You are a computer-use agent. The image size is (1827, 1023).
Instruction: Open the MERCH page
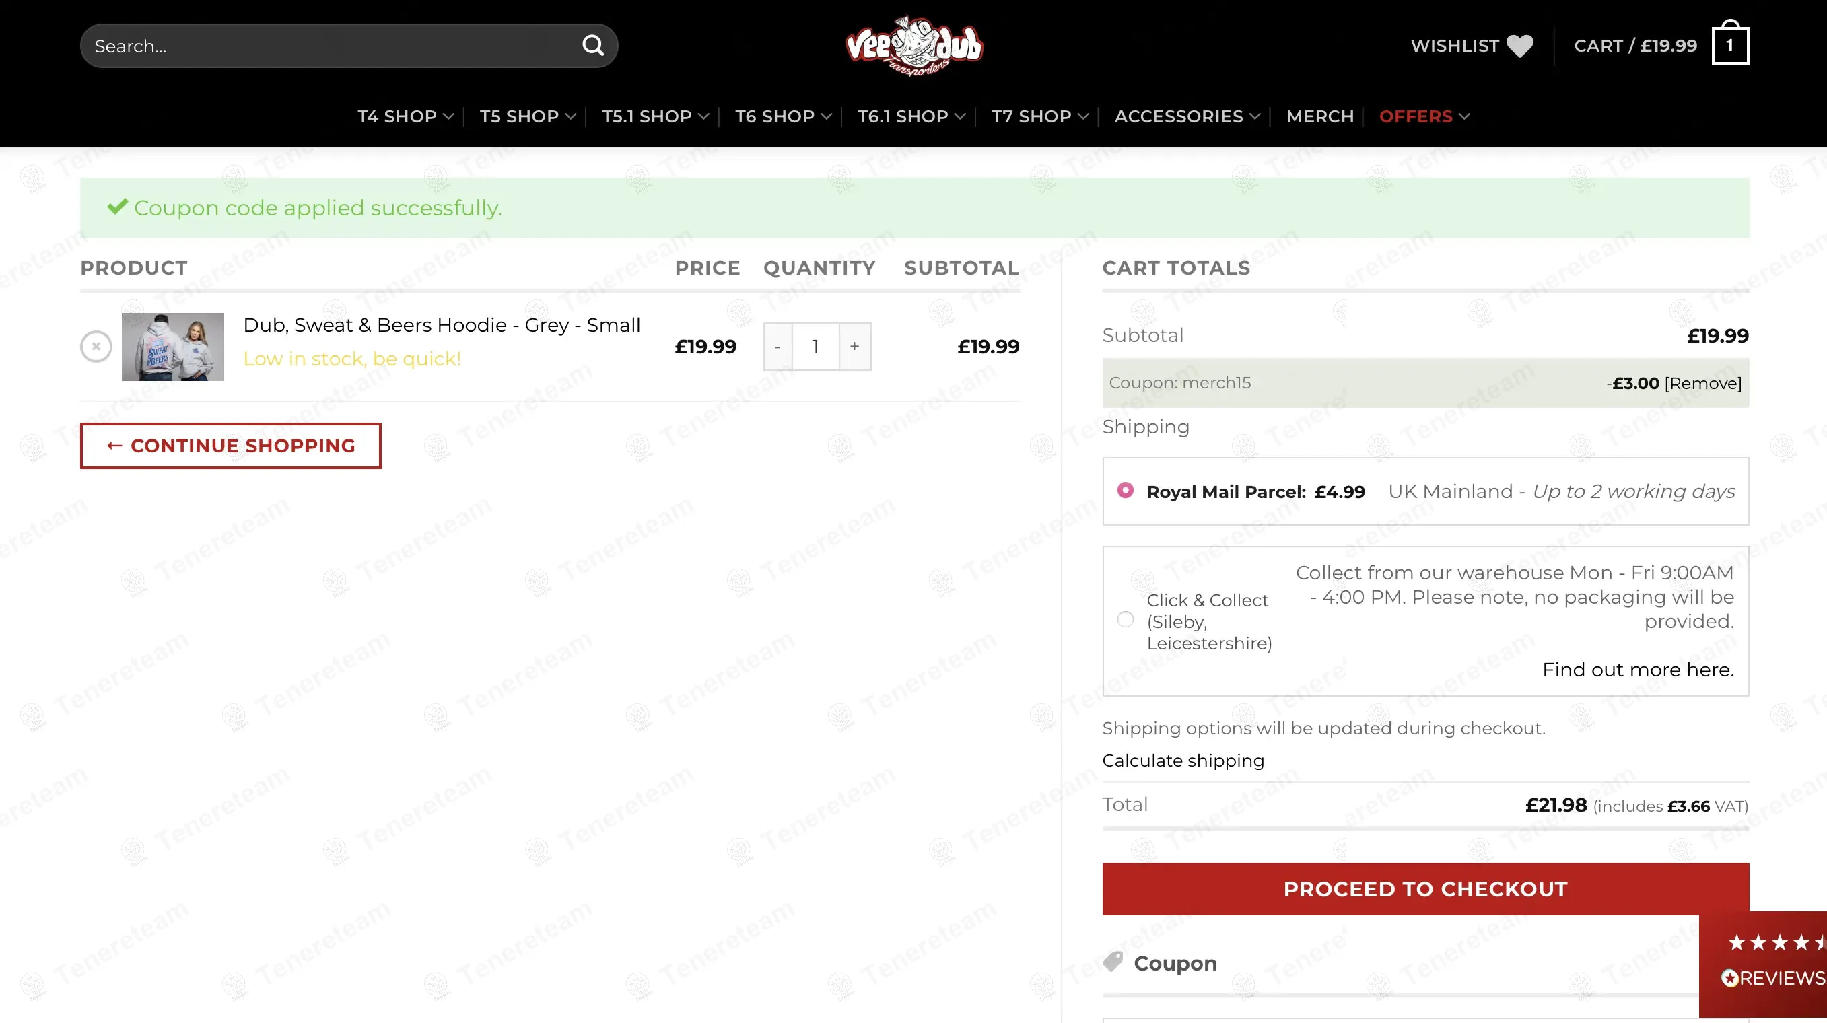pos(1320,116)
